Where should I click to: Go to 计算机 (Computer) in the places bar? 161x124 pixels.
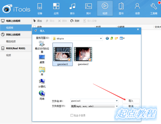point(42,83)
